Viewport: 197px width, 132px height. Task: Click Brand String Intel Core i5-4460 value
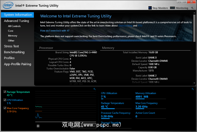pyautogui.click(x=83, y=54)
